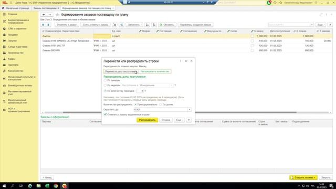Viewport: 336px width, 189px height.
Task: Select the По декадам radio option
Action: click(105, 80)
